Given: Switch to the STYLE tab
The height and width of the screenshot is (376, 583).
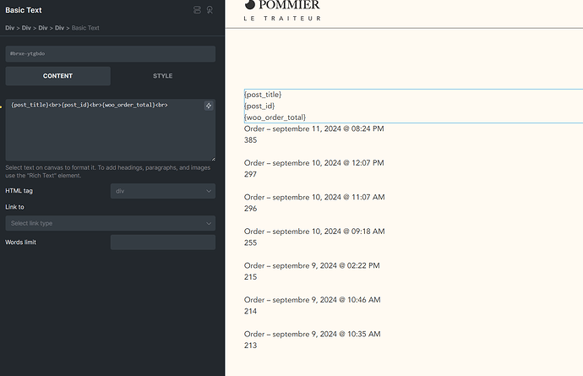Looking at the screenshot, I should tap(162, 76).
